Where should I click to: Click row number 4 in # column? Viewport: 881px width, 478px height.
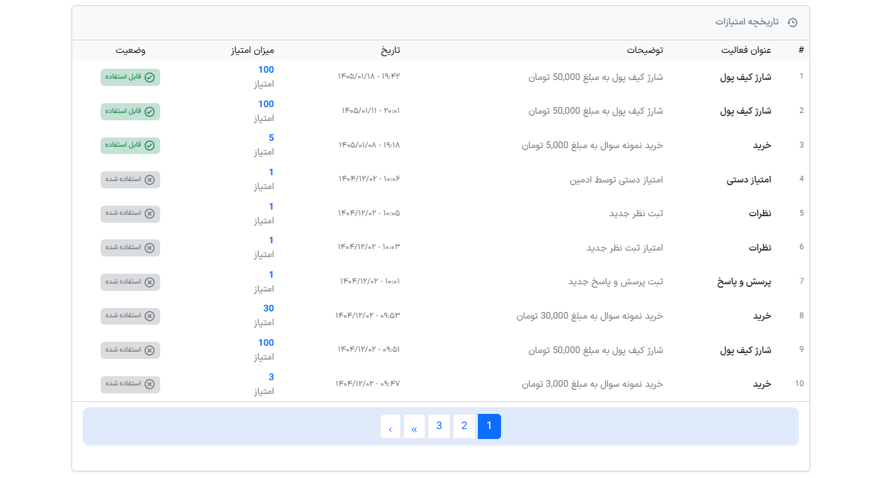pos(802,179)
